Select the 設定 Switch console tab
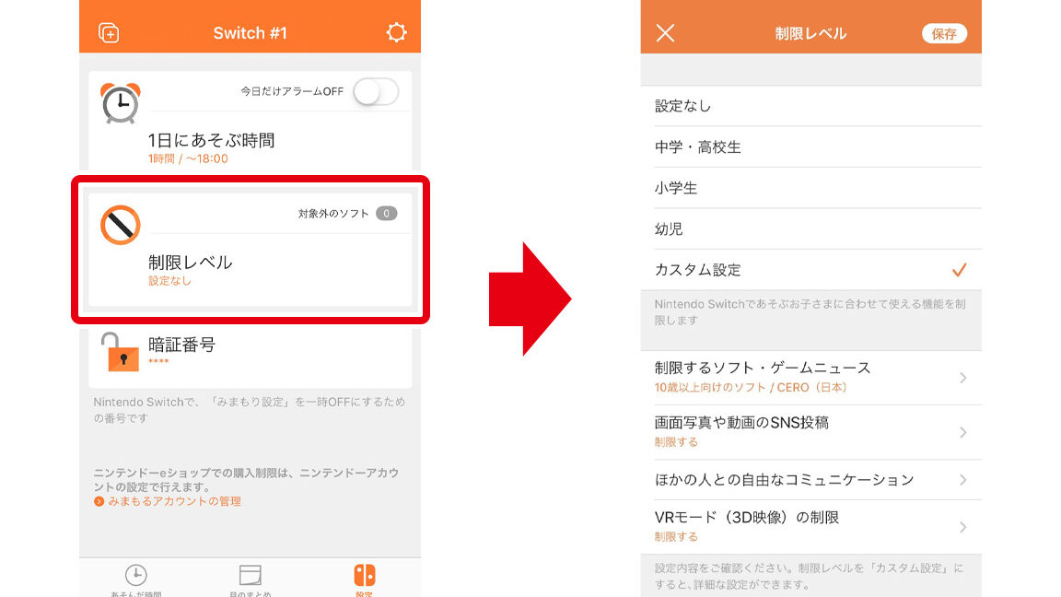Viewport: 1061px width, 597px height. 364,579
